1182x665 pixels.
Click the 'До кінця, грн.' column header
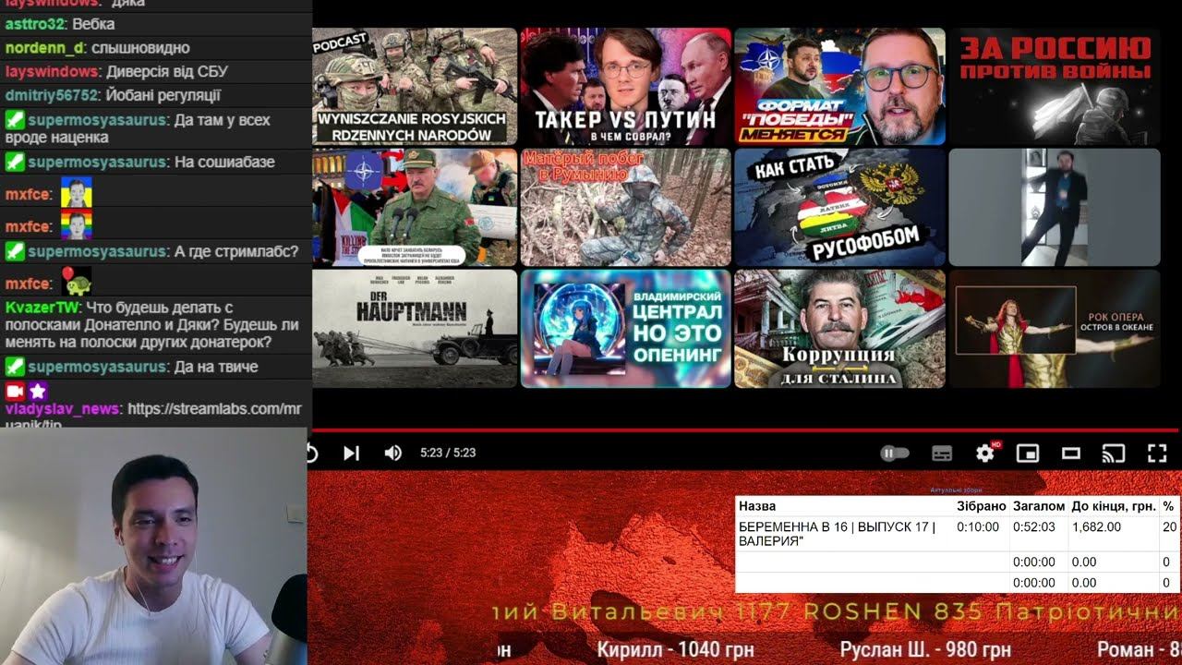pos(1113,506)
